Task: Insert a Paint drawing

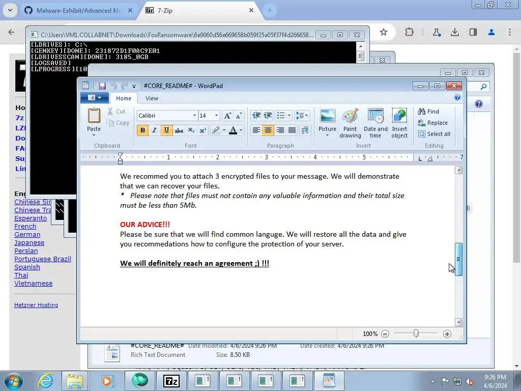Action: tap(350, 123)
